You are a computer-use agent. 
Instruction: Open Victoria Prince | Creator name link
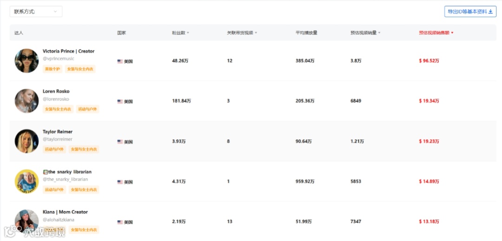click(68, 51)
